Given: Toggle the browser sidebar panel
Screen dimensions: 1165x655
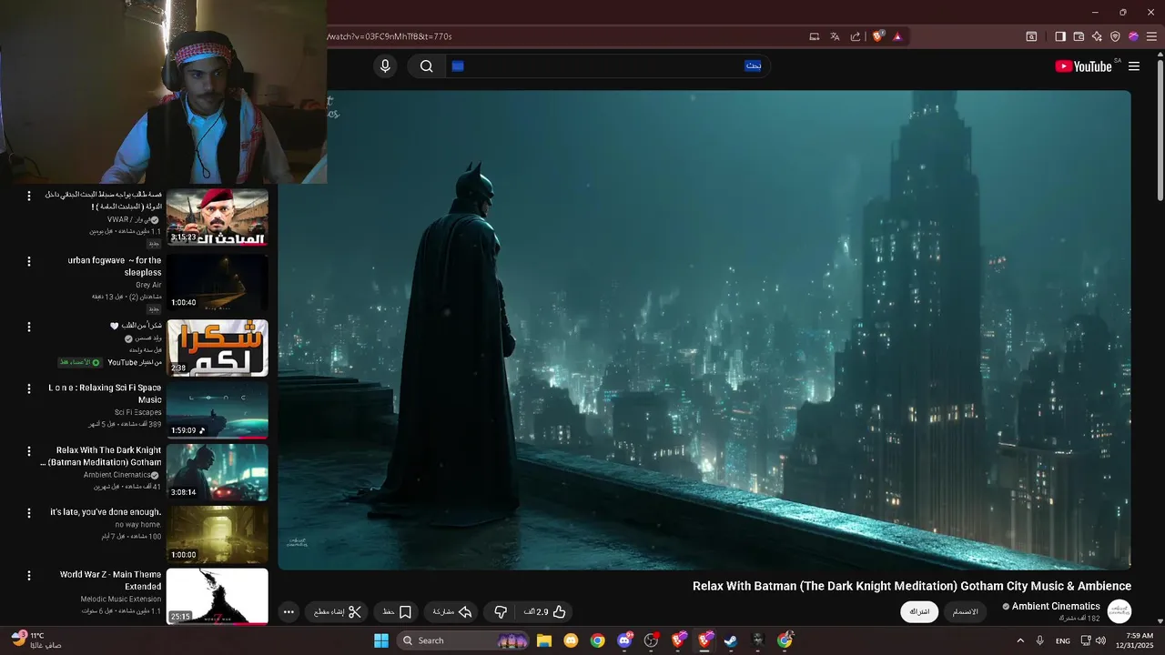Looking at the screenshot, I should coord(1060,36).
